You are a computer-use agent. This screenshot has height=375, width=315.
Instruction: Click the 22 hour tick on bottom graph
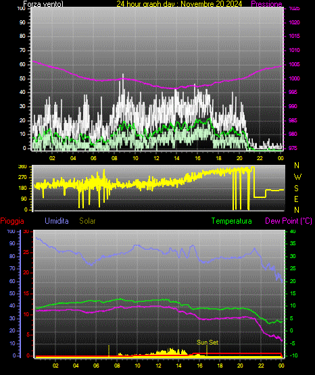[x=261, y=366]
